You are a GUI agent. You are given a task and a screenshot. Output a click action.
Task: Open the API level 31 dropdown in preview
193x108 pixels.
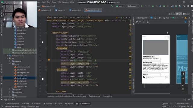click(x=175, y=18)
